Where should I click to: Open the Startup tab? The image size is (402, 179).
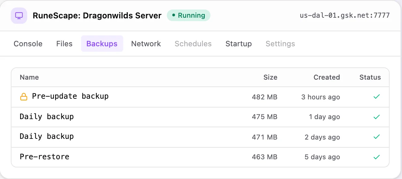238,44
